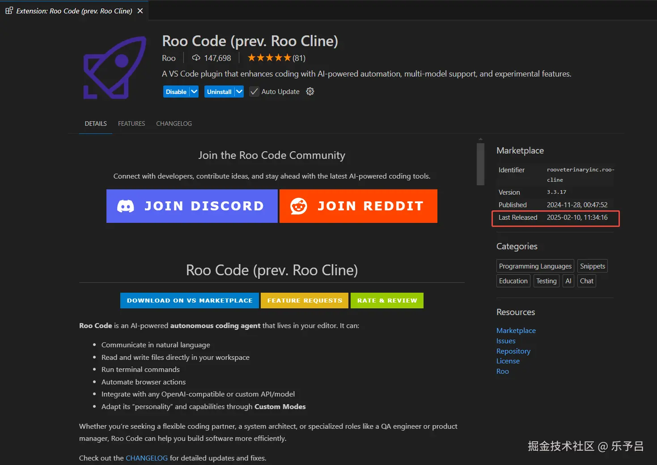Screen dimensions: 657x465
Task: Select the Chat category tag
Action: tap(587, 281)
